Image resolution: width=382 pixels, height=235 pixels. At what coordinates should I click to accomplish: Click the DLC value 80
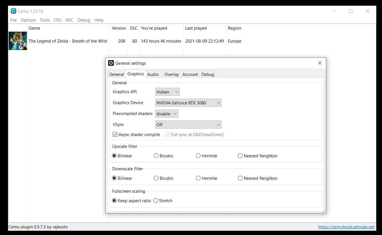click(x=135, y=41)
